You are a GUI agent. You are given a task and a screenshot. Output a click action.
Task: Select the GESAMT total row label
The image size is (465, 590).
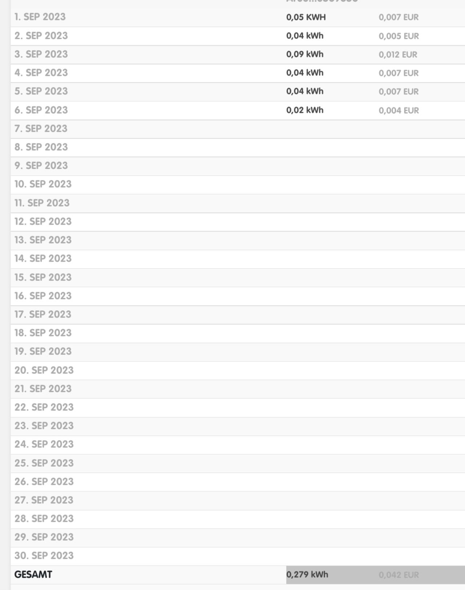click(x=33, y=574)
